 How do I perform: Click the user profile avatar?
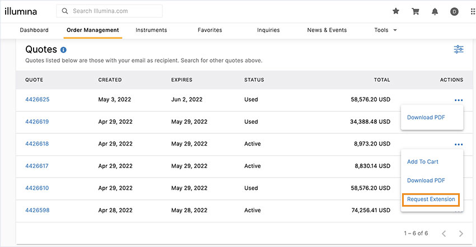[454, 11]
